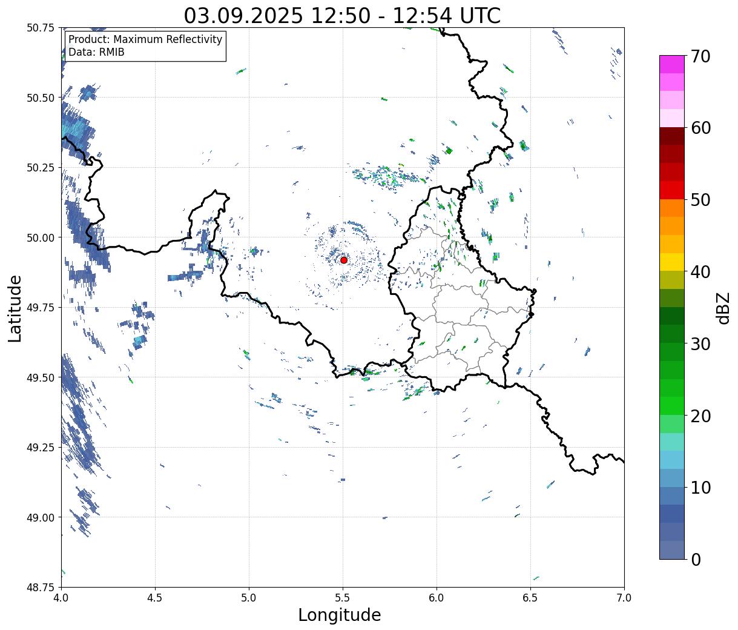The image size is (738, 630).
Task: Click the colorbar tick label 10
Action: [700, 487]
